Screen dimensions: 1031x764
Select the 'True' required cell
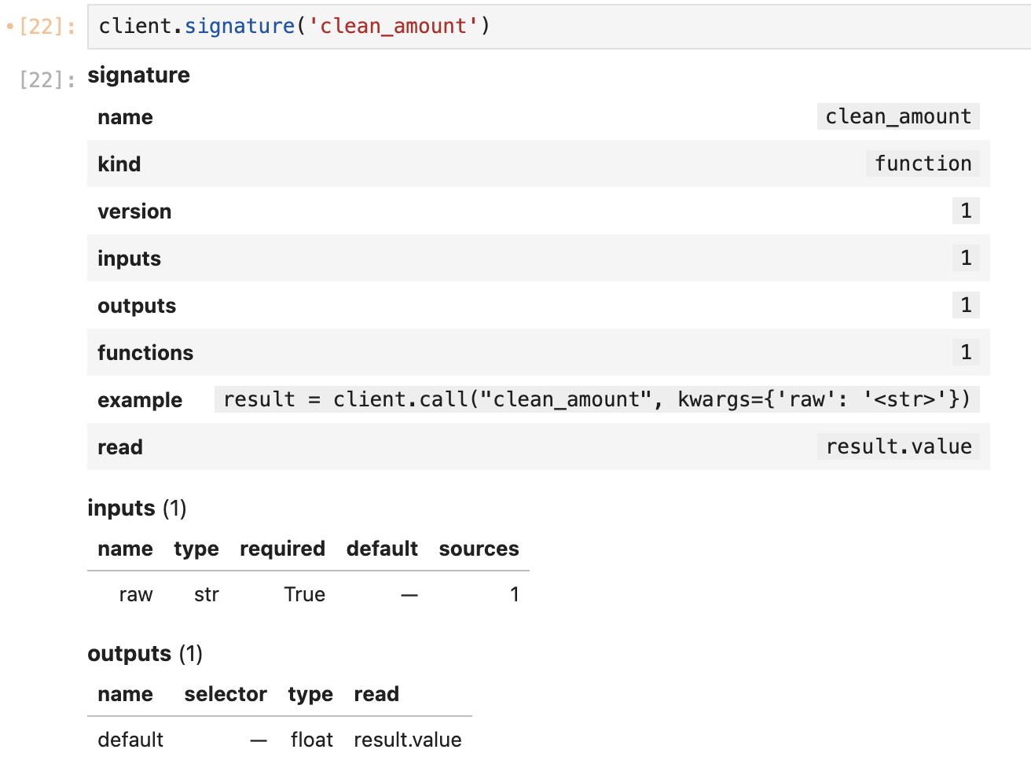[305, 594]
